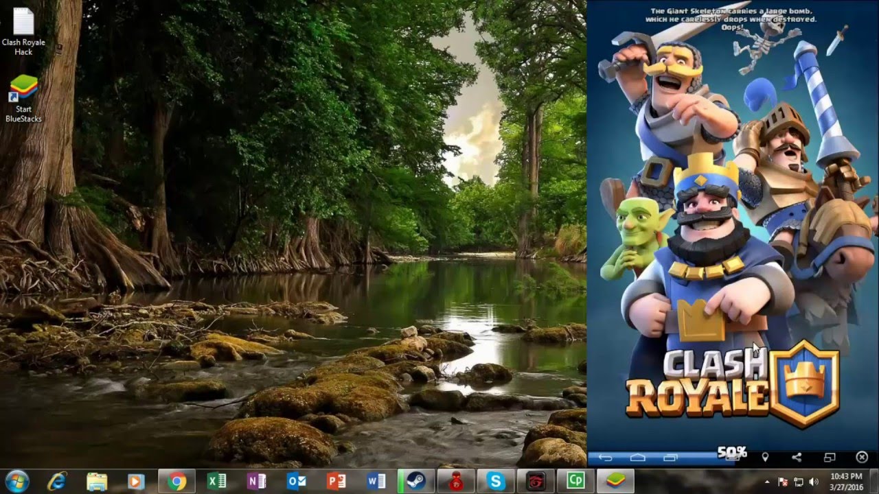Click the Show desktop strip at taskbar end
The height and width of the screenshot is (494, 879).
coord(874,482)
